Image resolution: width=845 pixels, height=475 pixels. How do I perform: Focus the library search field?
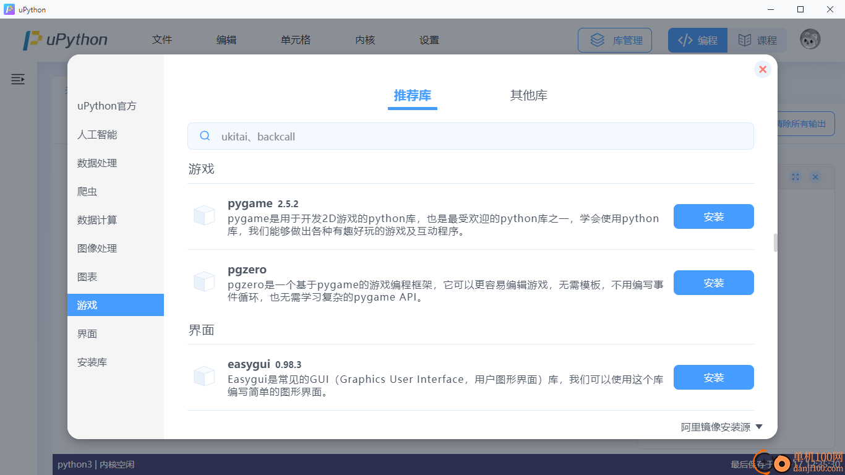pyautogui.click(x=471, y=136)
